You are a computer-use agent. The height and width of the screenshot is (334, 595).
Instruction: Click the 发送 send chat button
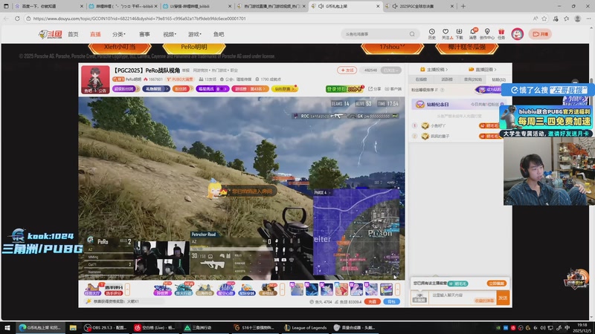point(503,298)
